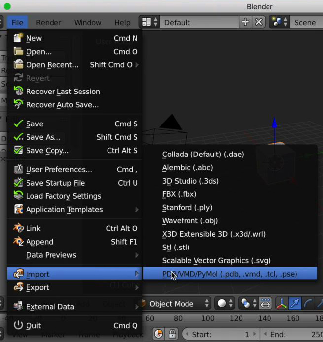Enable the translate manipulator arrow icon

pyautogui.click(x=295, y=303)
